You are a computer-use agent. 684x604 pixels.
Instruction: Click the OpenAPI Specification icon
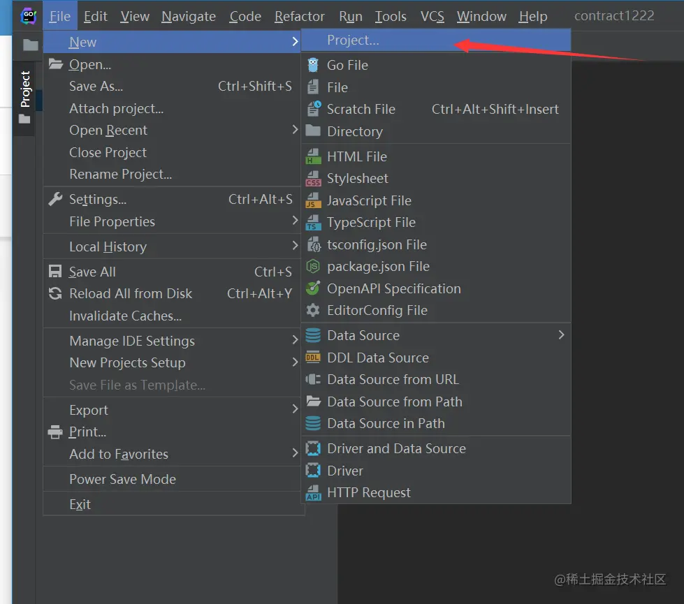313,288
